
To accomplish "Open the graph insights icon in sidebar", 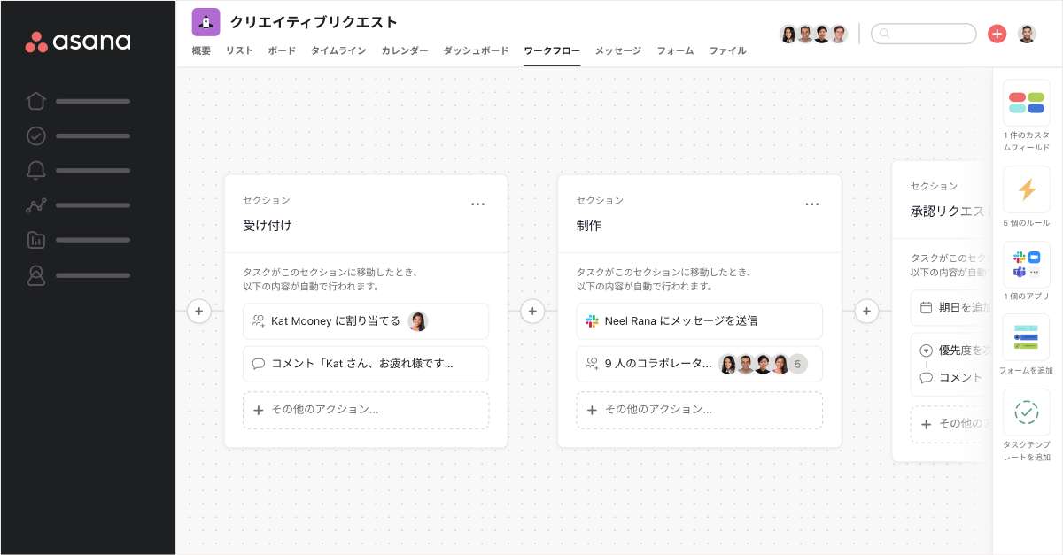I will click(35, 204).
